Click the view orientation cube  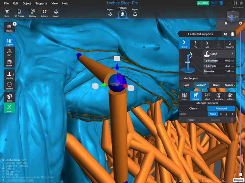(233, 16)
